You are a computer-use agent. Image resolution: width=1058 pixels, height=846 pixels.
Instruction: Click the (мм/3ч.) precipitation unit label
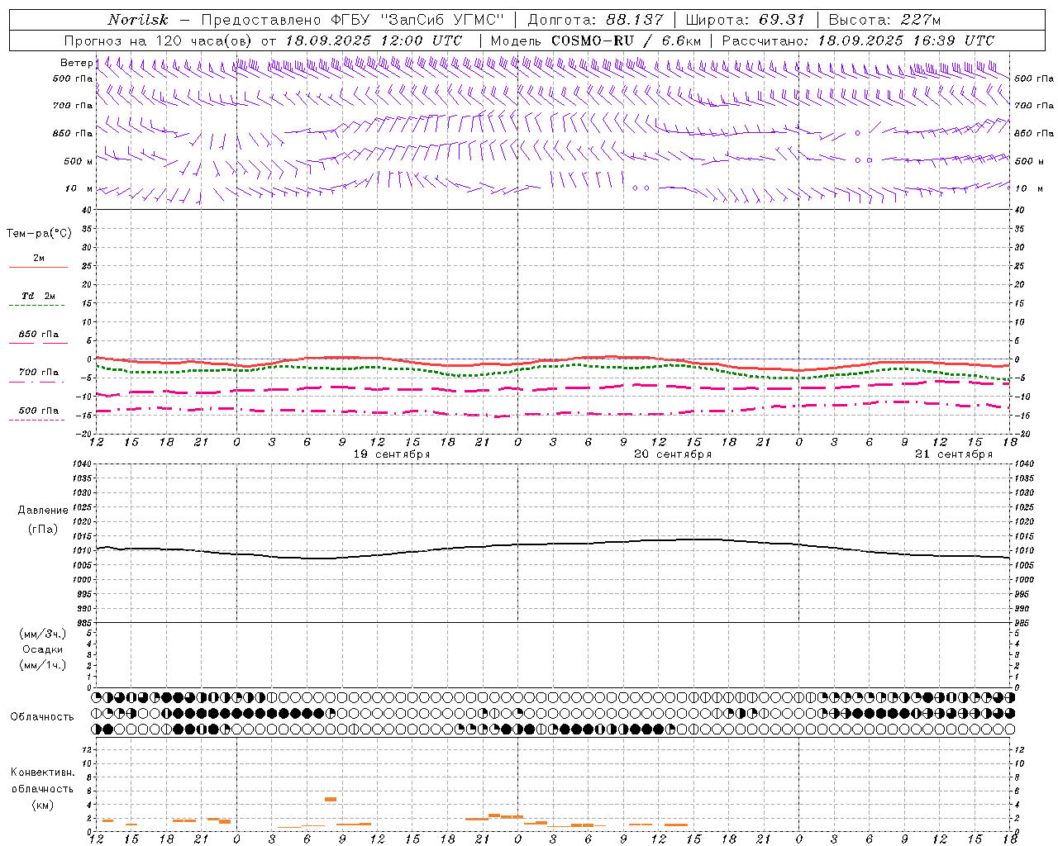(x=43, y=634)
